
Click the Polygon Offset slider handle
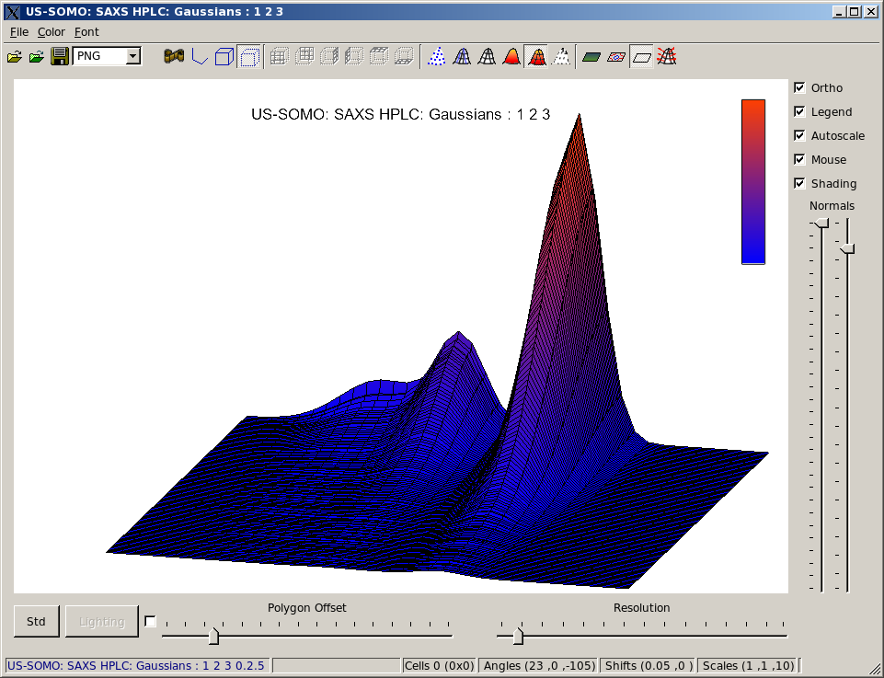[x=213, y=636]
